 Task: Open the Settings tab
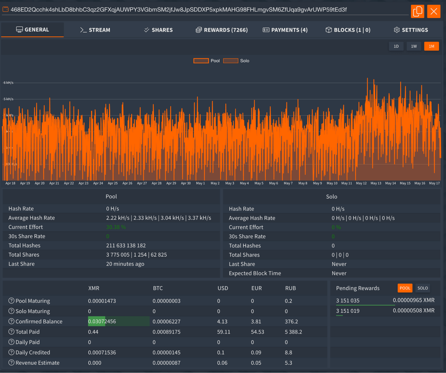tap(411, 30)
